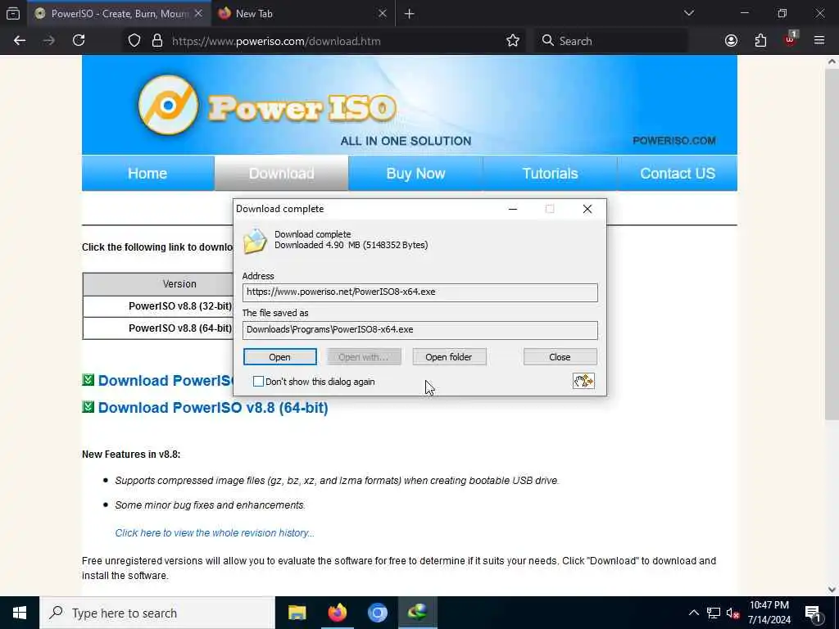Click green arrow icon beside 32-bit download
The height and width of the screenshot is (629, 839).
tap(88, 380)
